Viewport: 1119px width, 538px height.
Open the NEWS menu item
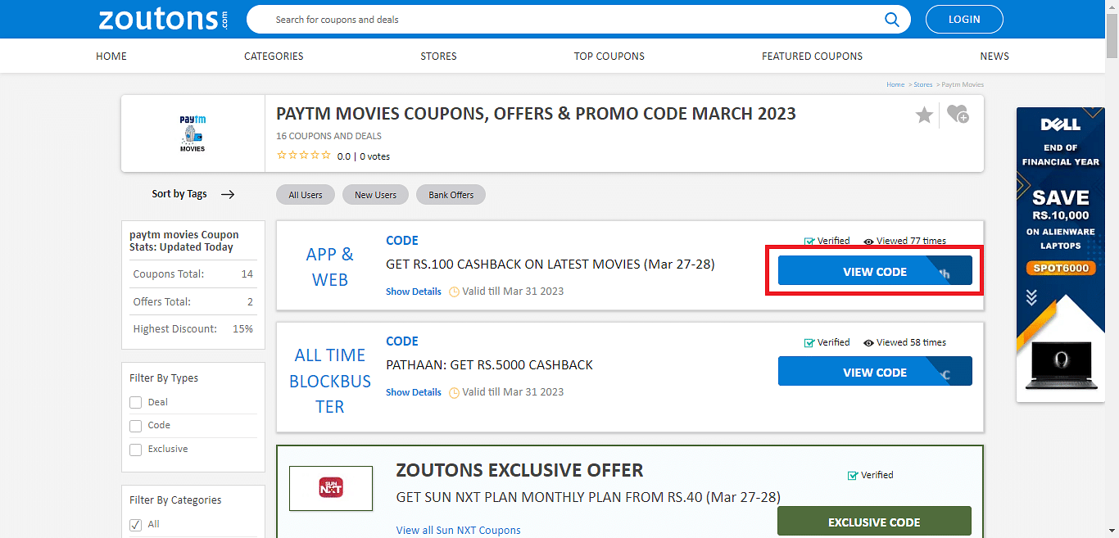pyautogui.click(x=994, y=57)
